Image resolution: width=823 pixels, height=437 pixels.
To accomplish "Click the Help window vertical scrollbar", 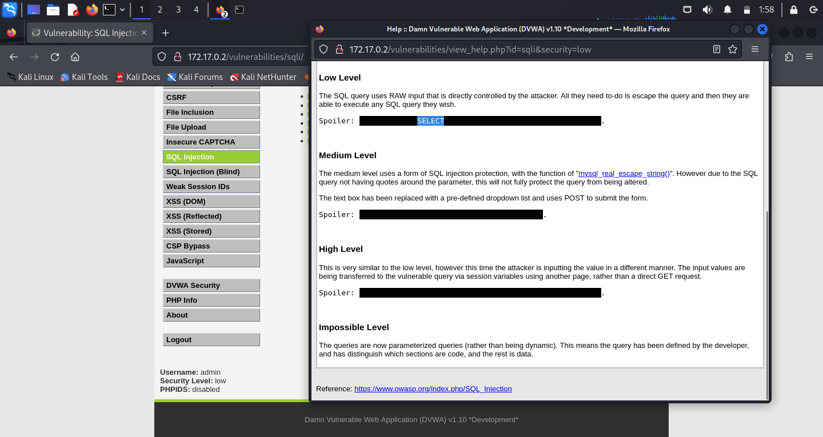I will point(767,306).
